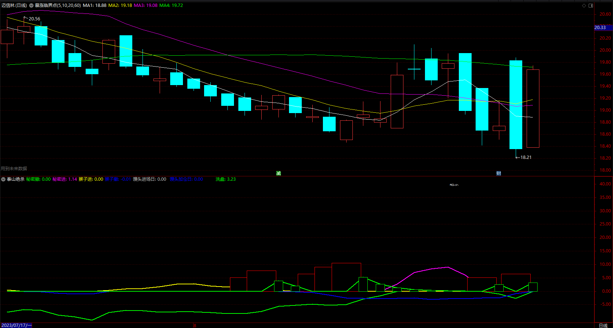Click the diamond icon at chart top-right
Image resolution: width=613 pixels, height=328 pixels.
[584, 5]
